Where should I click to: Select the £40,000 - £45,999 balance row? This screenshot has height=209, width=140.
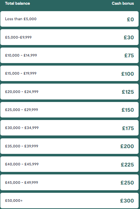(70, 164)
